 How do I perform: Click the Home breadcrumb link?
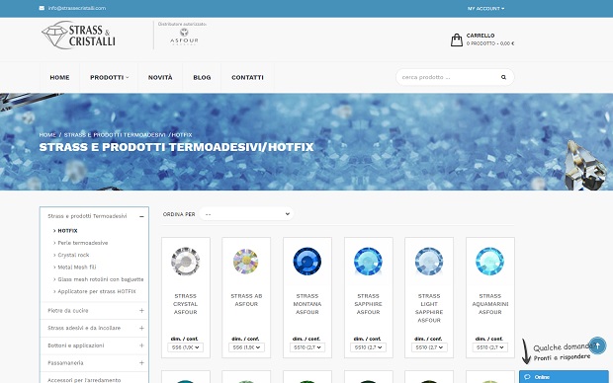(47, 134)
